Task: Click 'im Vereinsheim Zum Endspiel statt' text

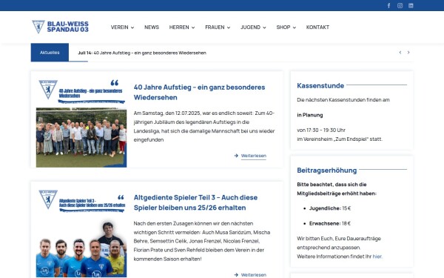Action: pyautogui.click(x=340, y=139)
